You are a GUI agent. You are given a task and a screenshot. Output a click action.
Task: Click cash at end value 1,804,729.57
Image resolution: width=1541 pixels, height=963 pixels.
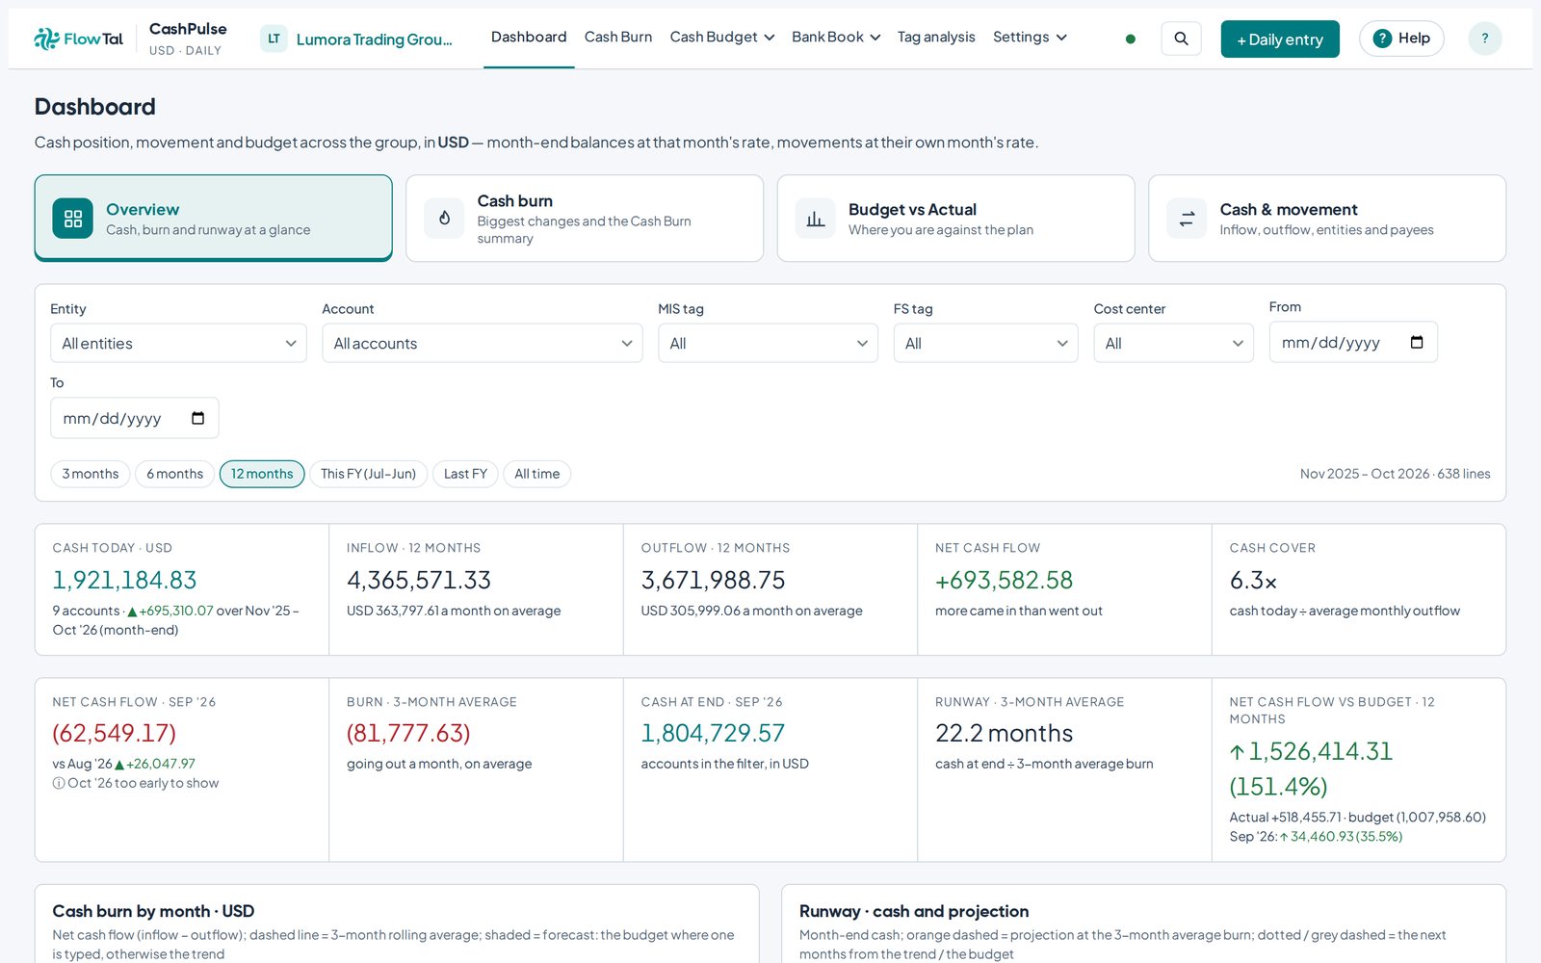[713, 733]
